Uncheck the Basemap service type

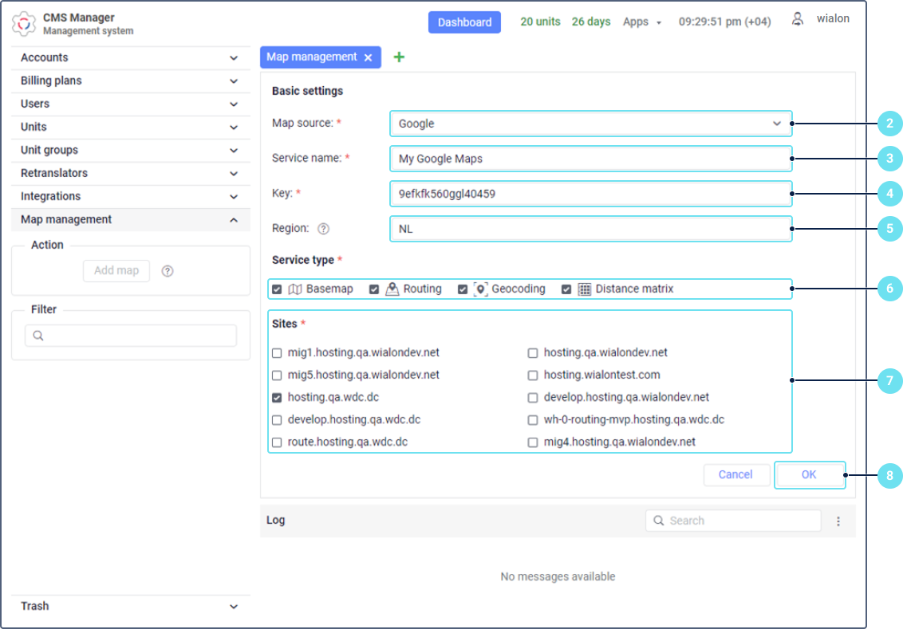[x=277, y=289]
